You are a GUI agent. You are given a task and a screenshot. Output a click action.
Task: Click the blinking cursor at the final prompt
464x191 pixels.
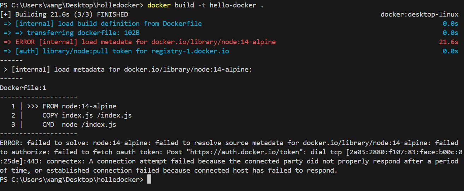click(x=149, y=180)
